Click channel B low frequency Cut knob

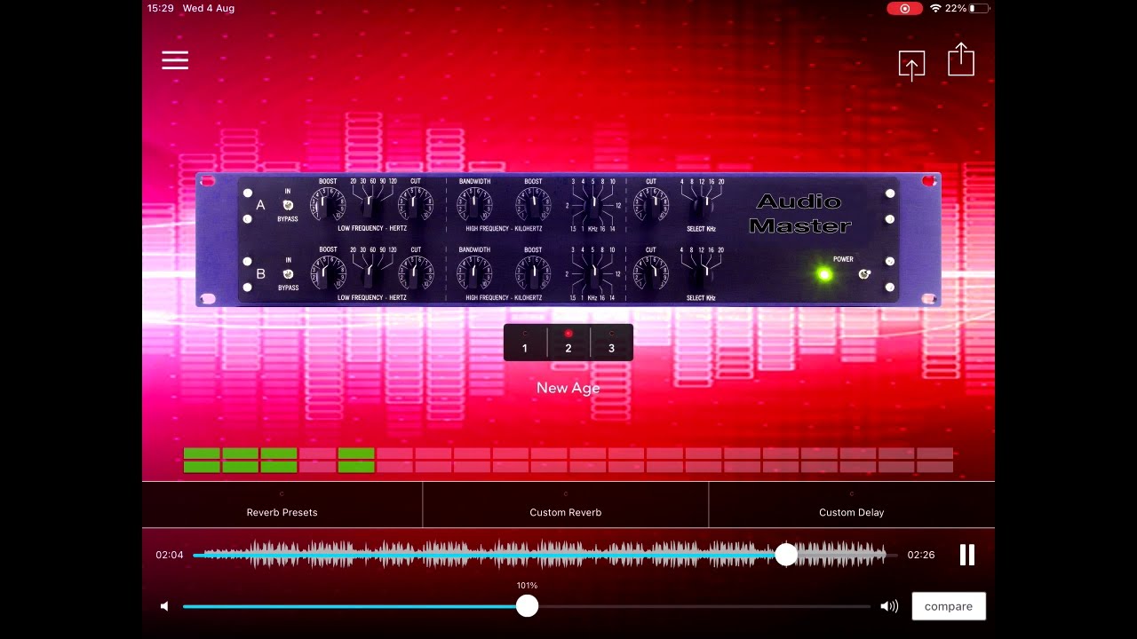pyautogui.click(x=415, y=273)
